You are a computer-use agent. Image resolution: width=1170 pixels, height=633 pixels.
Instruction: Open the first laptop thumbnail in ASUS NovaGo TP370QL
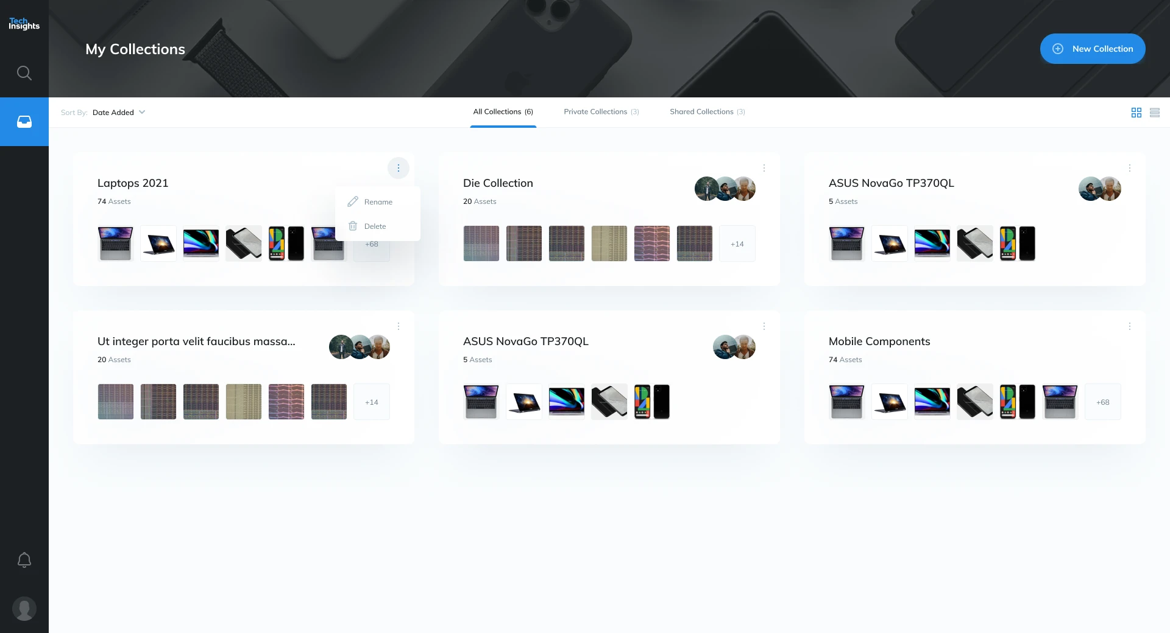(846, 243)
